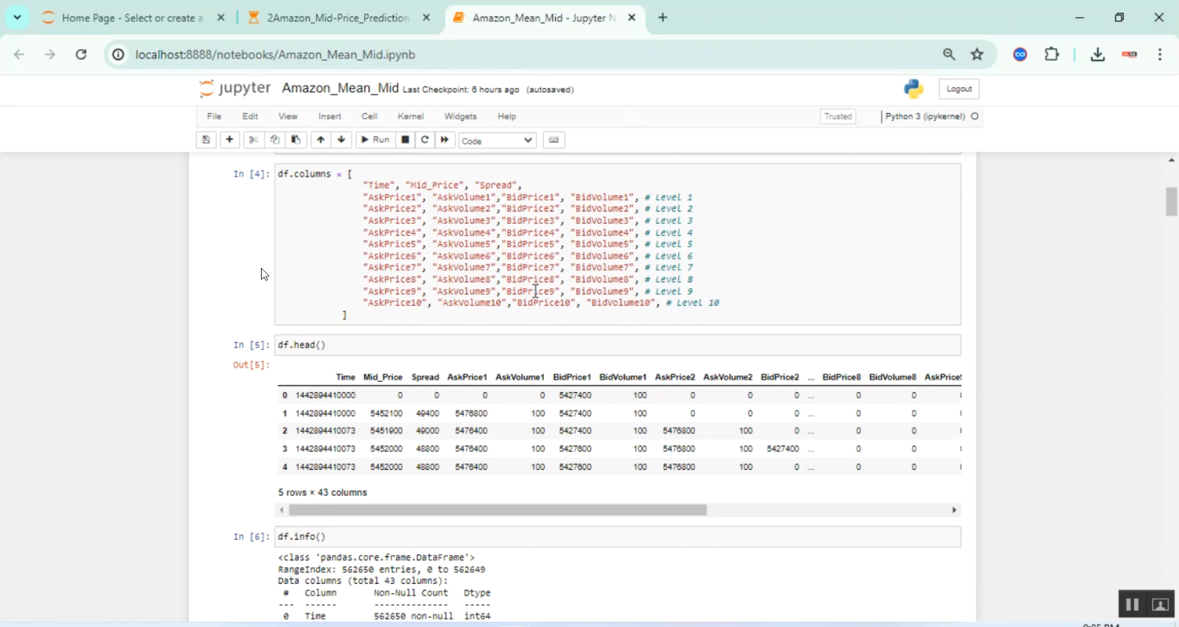This screenshot has width=1179, height=627.
Task: Restart kernel and run all cells icon
Action: [445, 140]
